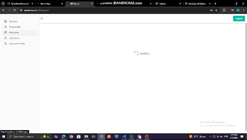Open Microsoft Store from the taskbar
Viewport: 247px width, 140px height.
[x=78, y=136]
